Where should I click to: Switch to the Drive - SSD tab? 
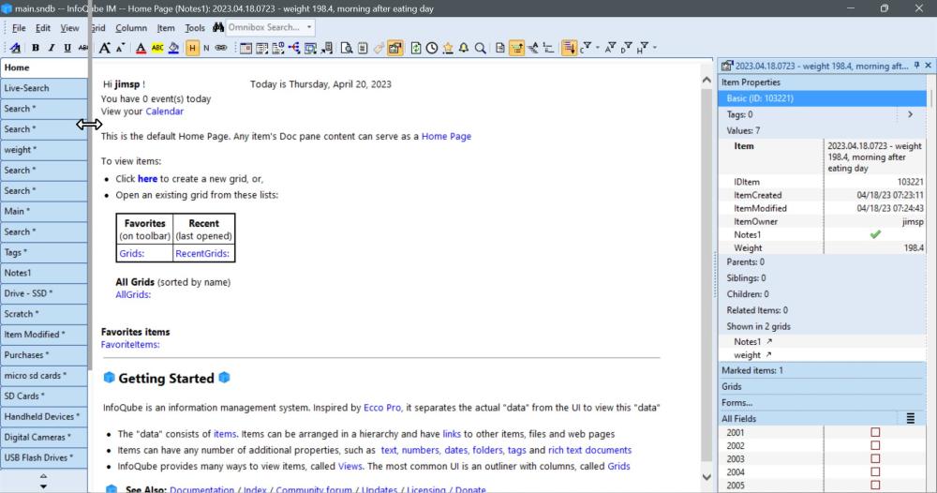point(44,293)
